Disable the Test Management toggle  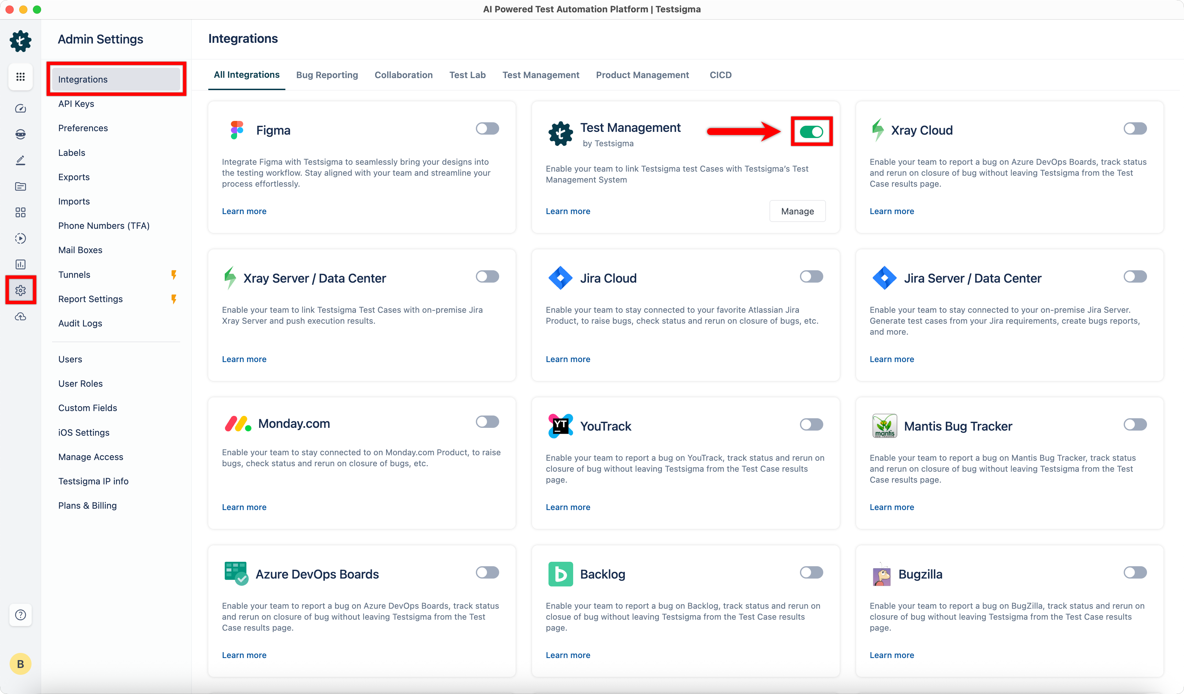(x=811, y=132)
